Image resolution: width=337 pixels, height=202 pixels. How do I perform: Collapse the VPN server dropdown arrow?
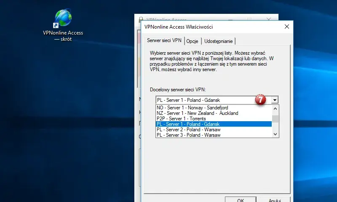tap(275, 100)
